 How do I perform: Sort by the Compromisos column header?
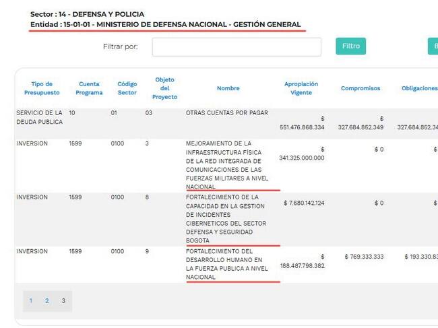pyautogui.click(x=360, y=88)
